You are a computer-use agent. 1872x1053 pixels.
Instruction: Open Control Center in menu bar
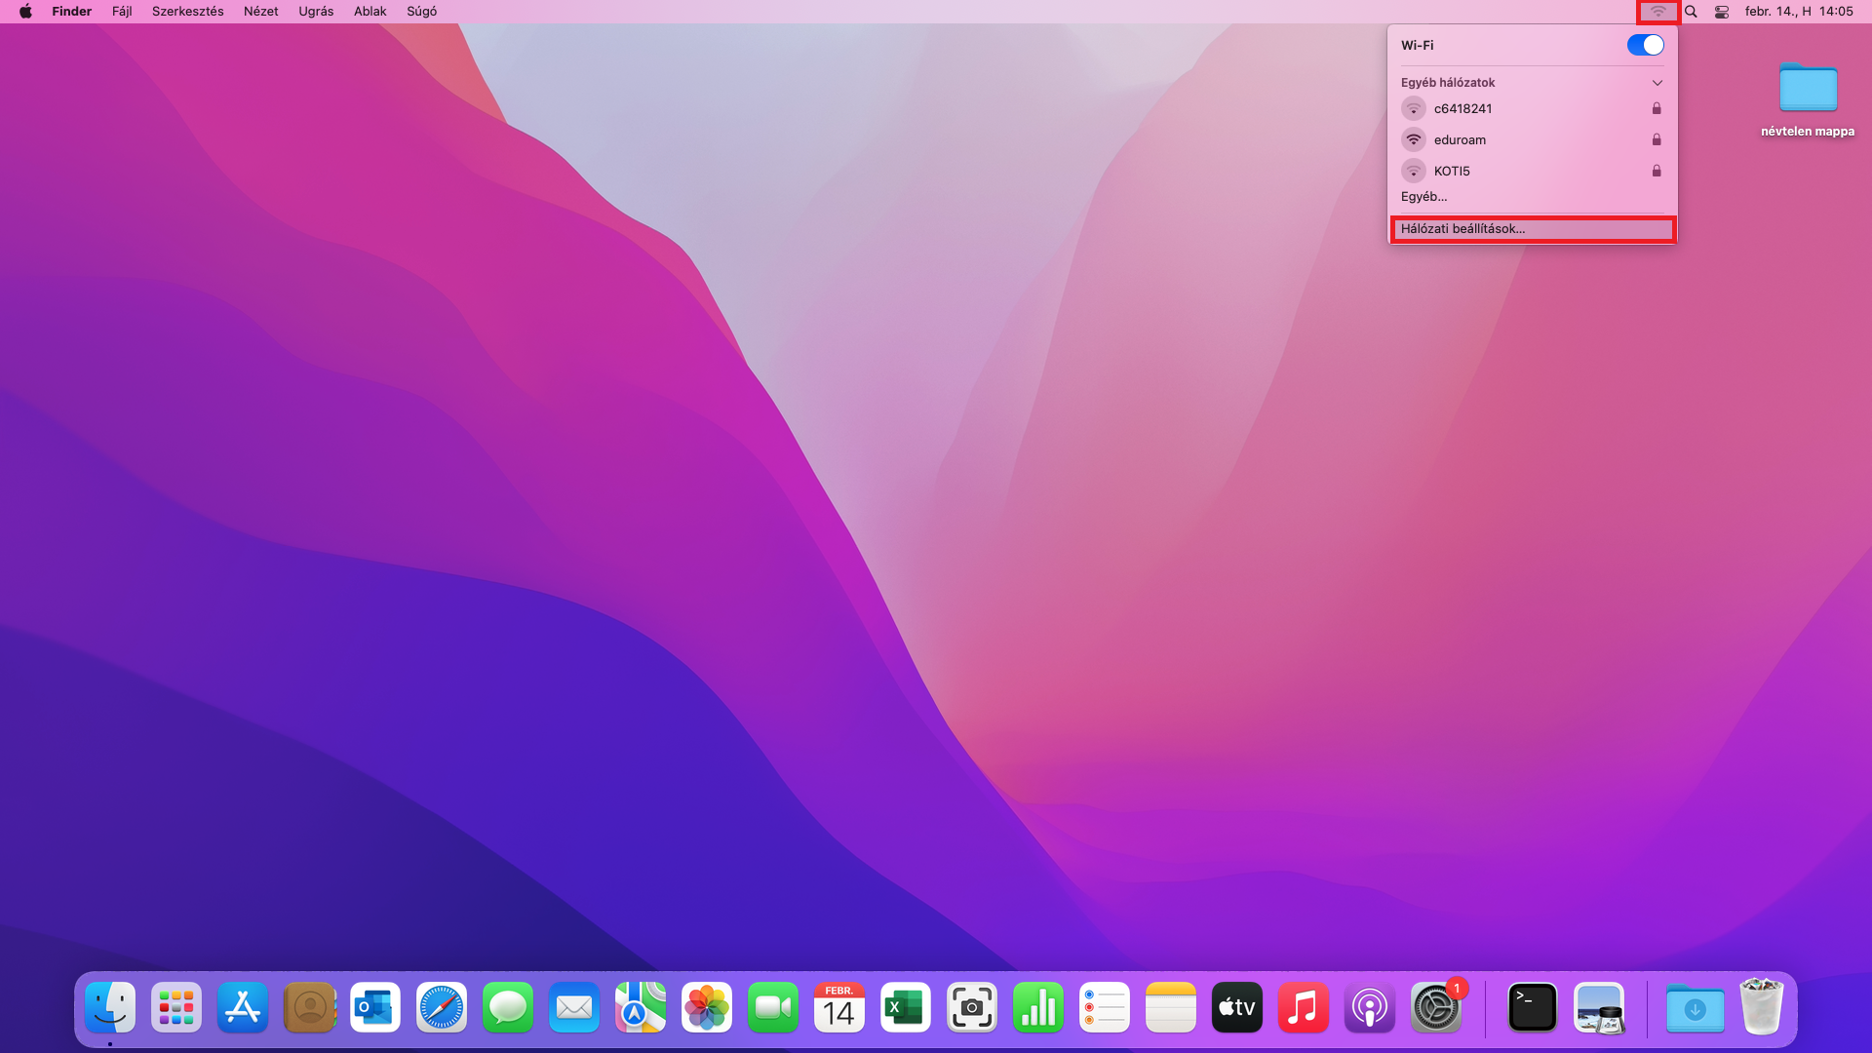pos(1722,12)
